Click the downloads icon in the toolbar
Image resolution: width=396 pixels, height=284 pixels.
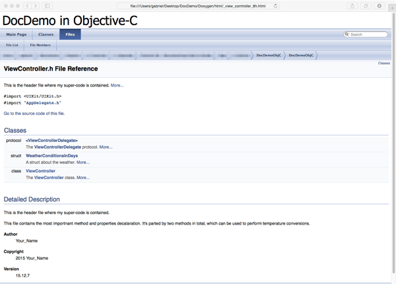379,6
